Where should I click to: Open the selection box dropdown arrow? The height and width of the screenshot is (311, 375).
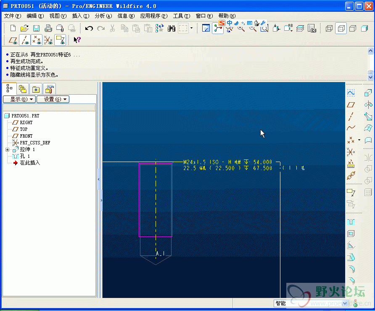coord(191,28)
